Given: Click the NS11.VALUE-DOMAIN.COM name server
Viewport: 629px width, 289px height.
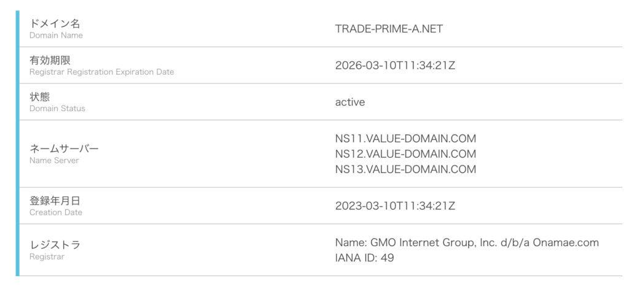Looking at the screenshot, I should 405,139.
